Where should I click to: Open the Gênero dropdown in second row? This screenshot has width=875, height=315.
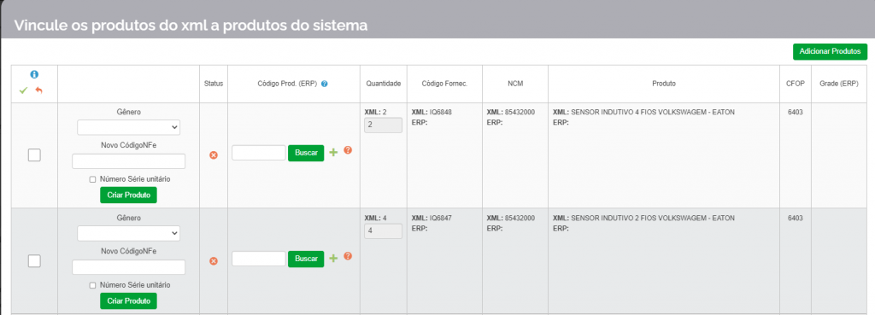pyautogui.click(x=128, y=233)
